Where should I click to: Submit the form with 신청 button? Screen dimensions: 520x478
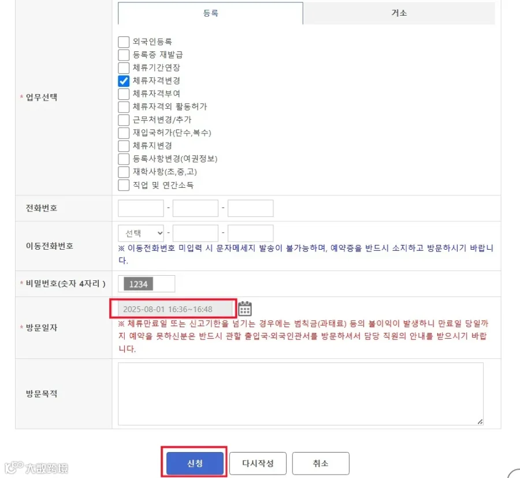(195, 463)
